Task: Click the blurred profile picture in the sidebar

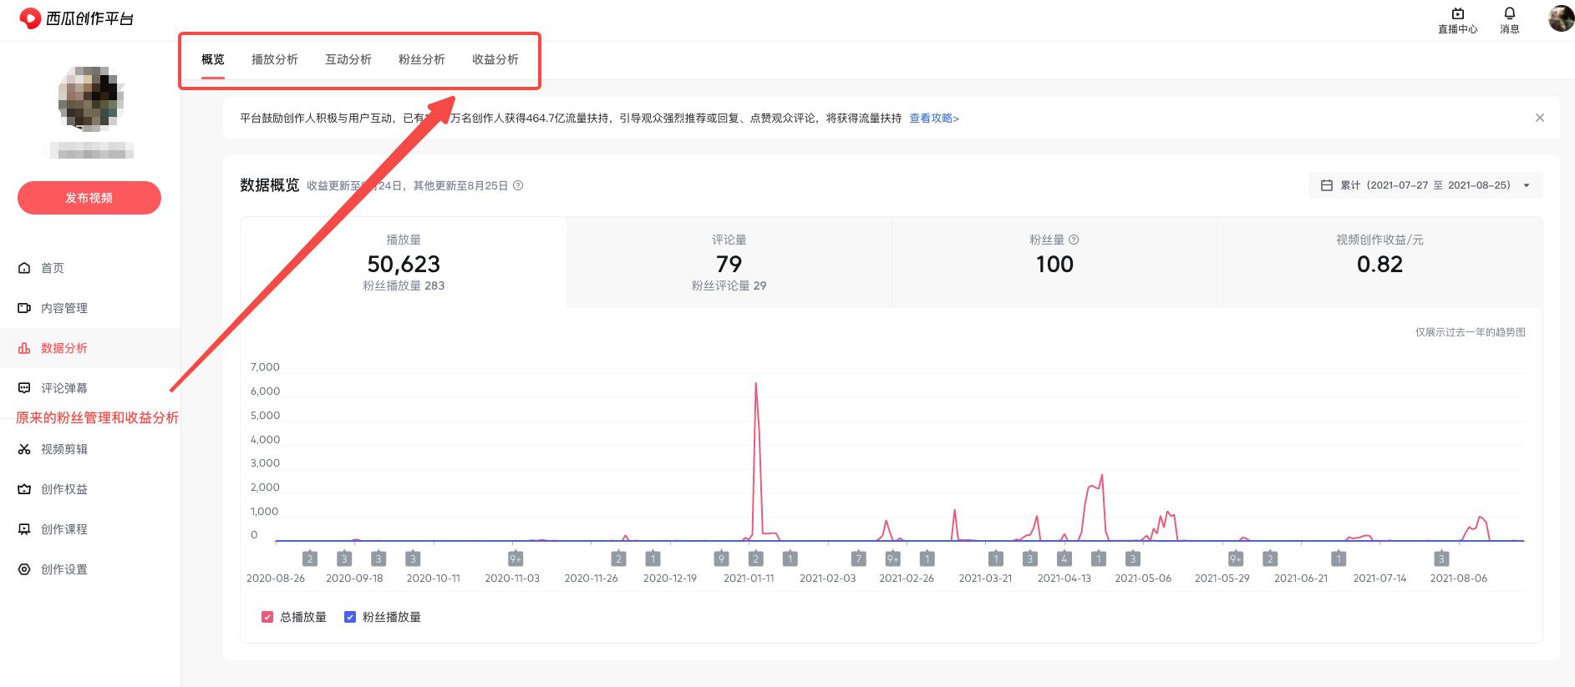Action: [x=91, y=99]
